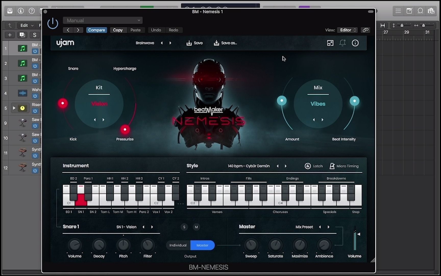Click the Filter knob
Viewport: 441px width, 276px height.
pyautogui.click(x=148, y=245)
